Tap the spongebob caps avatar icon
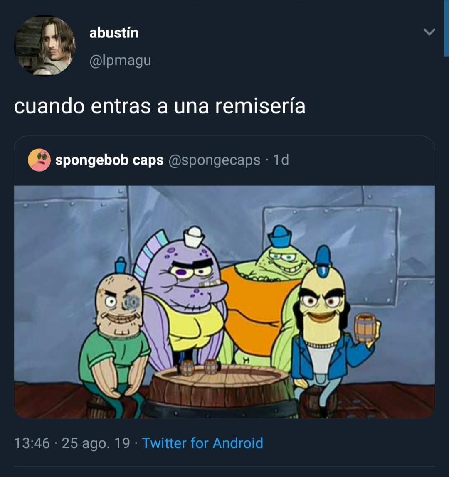This screenshot has height=477, width=449. [39, 160]
